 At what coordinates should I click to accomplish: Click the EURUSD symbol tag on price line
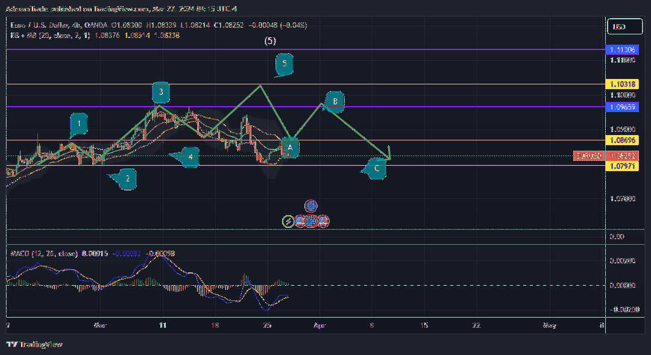tap(589, 156)
